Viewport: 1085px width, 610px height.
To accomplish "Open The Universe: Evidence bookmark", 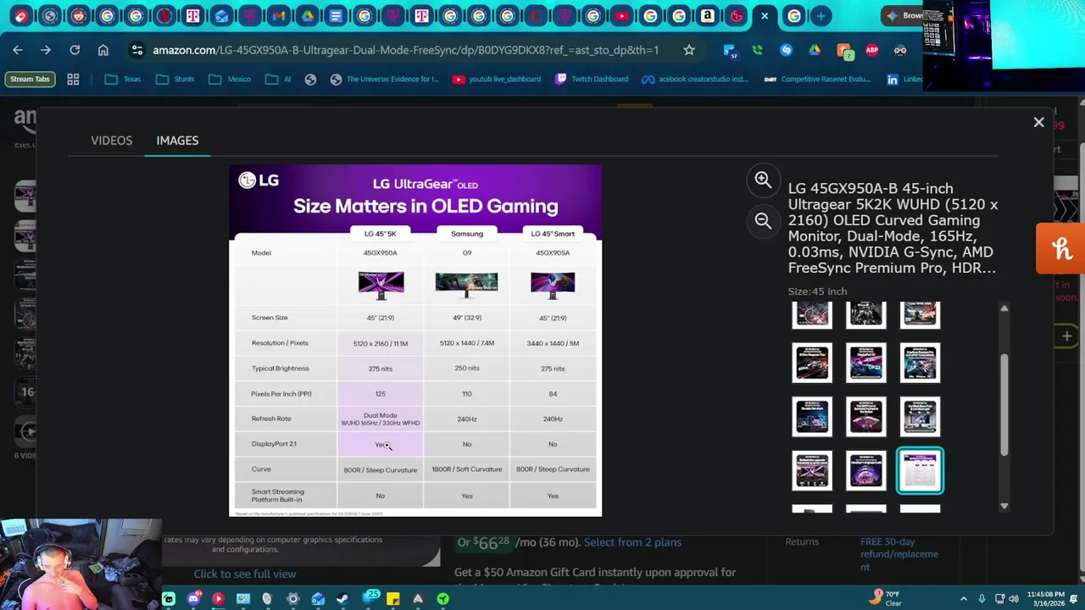I will click(384, 79).
